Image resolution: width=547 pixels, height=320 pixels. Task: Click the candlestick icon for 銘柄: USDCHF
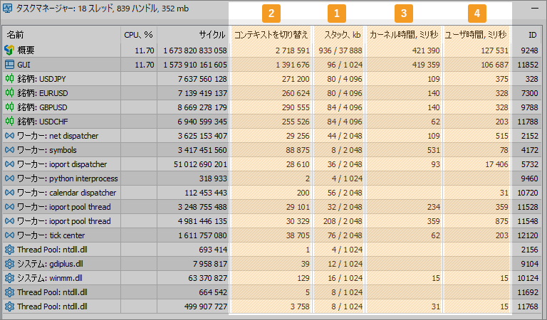pos(9,121)
